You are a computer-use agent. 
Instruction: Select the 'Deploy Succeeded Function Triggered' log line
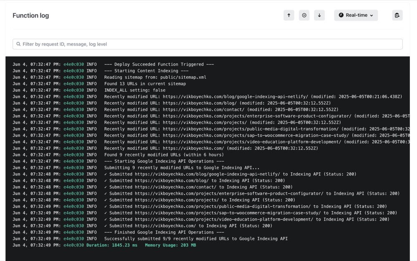113,64
